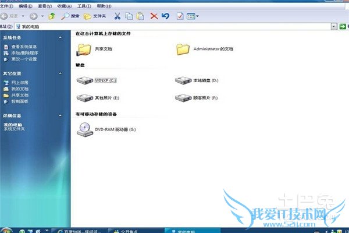Viewport: 349px width, 233px height.
Task: Click the 添加/删除程序 sidebar icon
Action: coord(6,53)
